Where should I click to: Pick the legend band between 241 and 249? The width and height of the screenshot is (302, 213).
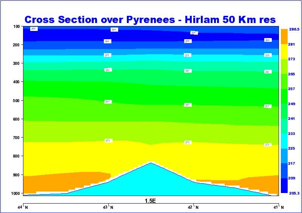pyautogui.click(x=284, y=111)
